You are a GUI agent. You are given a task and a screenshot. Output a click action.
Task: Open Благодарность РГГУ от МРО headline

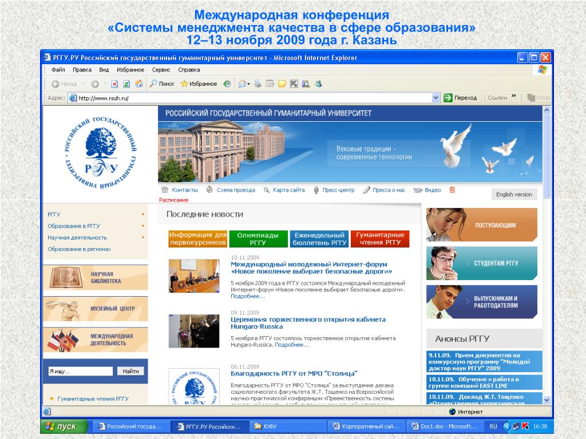point(294,374)
